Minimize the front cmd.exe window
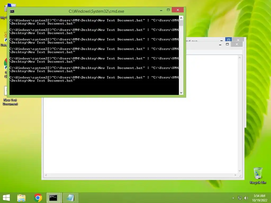271x203 pixels. 161,10
